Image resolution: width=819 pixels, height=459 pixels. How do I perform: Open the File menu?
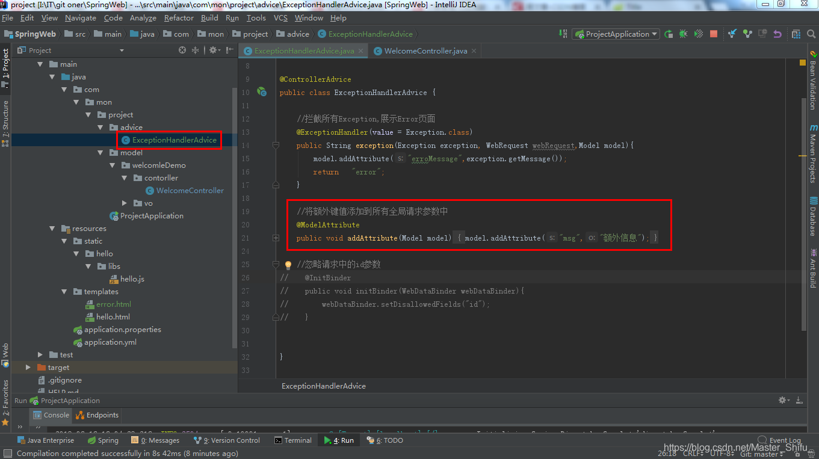tap(8, 18)
